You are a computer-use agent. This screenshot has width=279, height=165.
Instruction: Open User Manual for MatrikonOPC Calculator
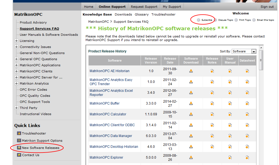point(230,114)
